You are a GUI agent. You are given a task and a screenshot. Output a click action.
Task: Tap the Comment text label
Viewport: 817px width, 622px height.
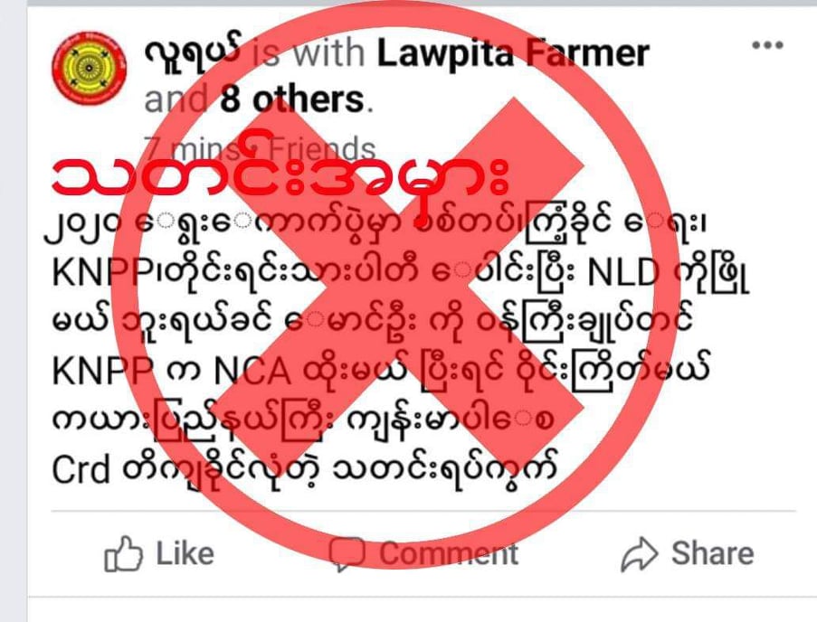pos(449,553)
